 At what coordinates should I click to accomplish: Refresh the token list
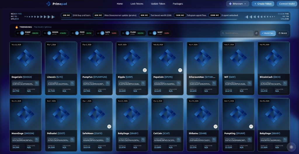256,33
